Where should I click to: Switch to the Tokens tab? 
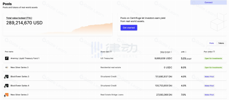pyautogui.click(x=221, y=43)
